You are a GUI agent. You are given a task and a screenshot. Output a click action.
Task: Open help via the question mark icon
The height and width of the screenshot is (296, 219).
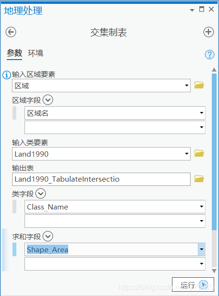tap(209, 55)
